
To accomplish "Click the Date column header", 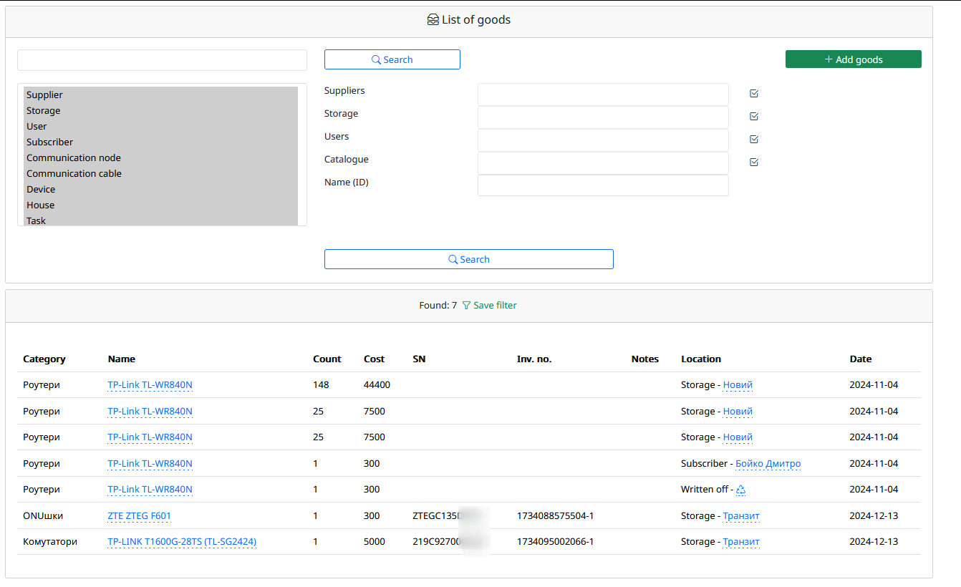I will [861, 359].
